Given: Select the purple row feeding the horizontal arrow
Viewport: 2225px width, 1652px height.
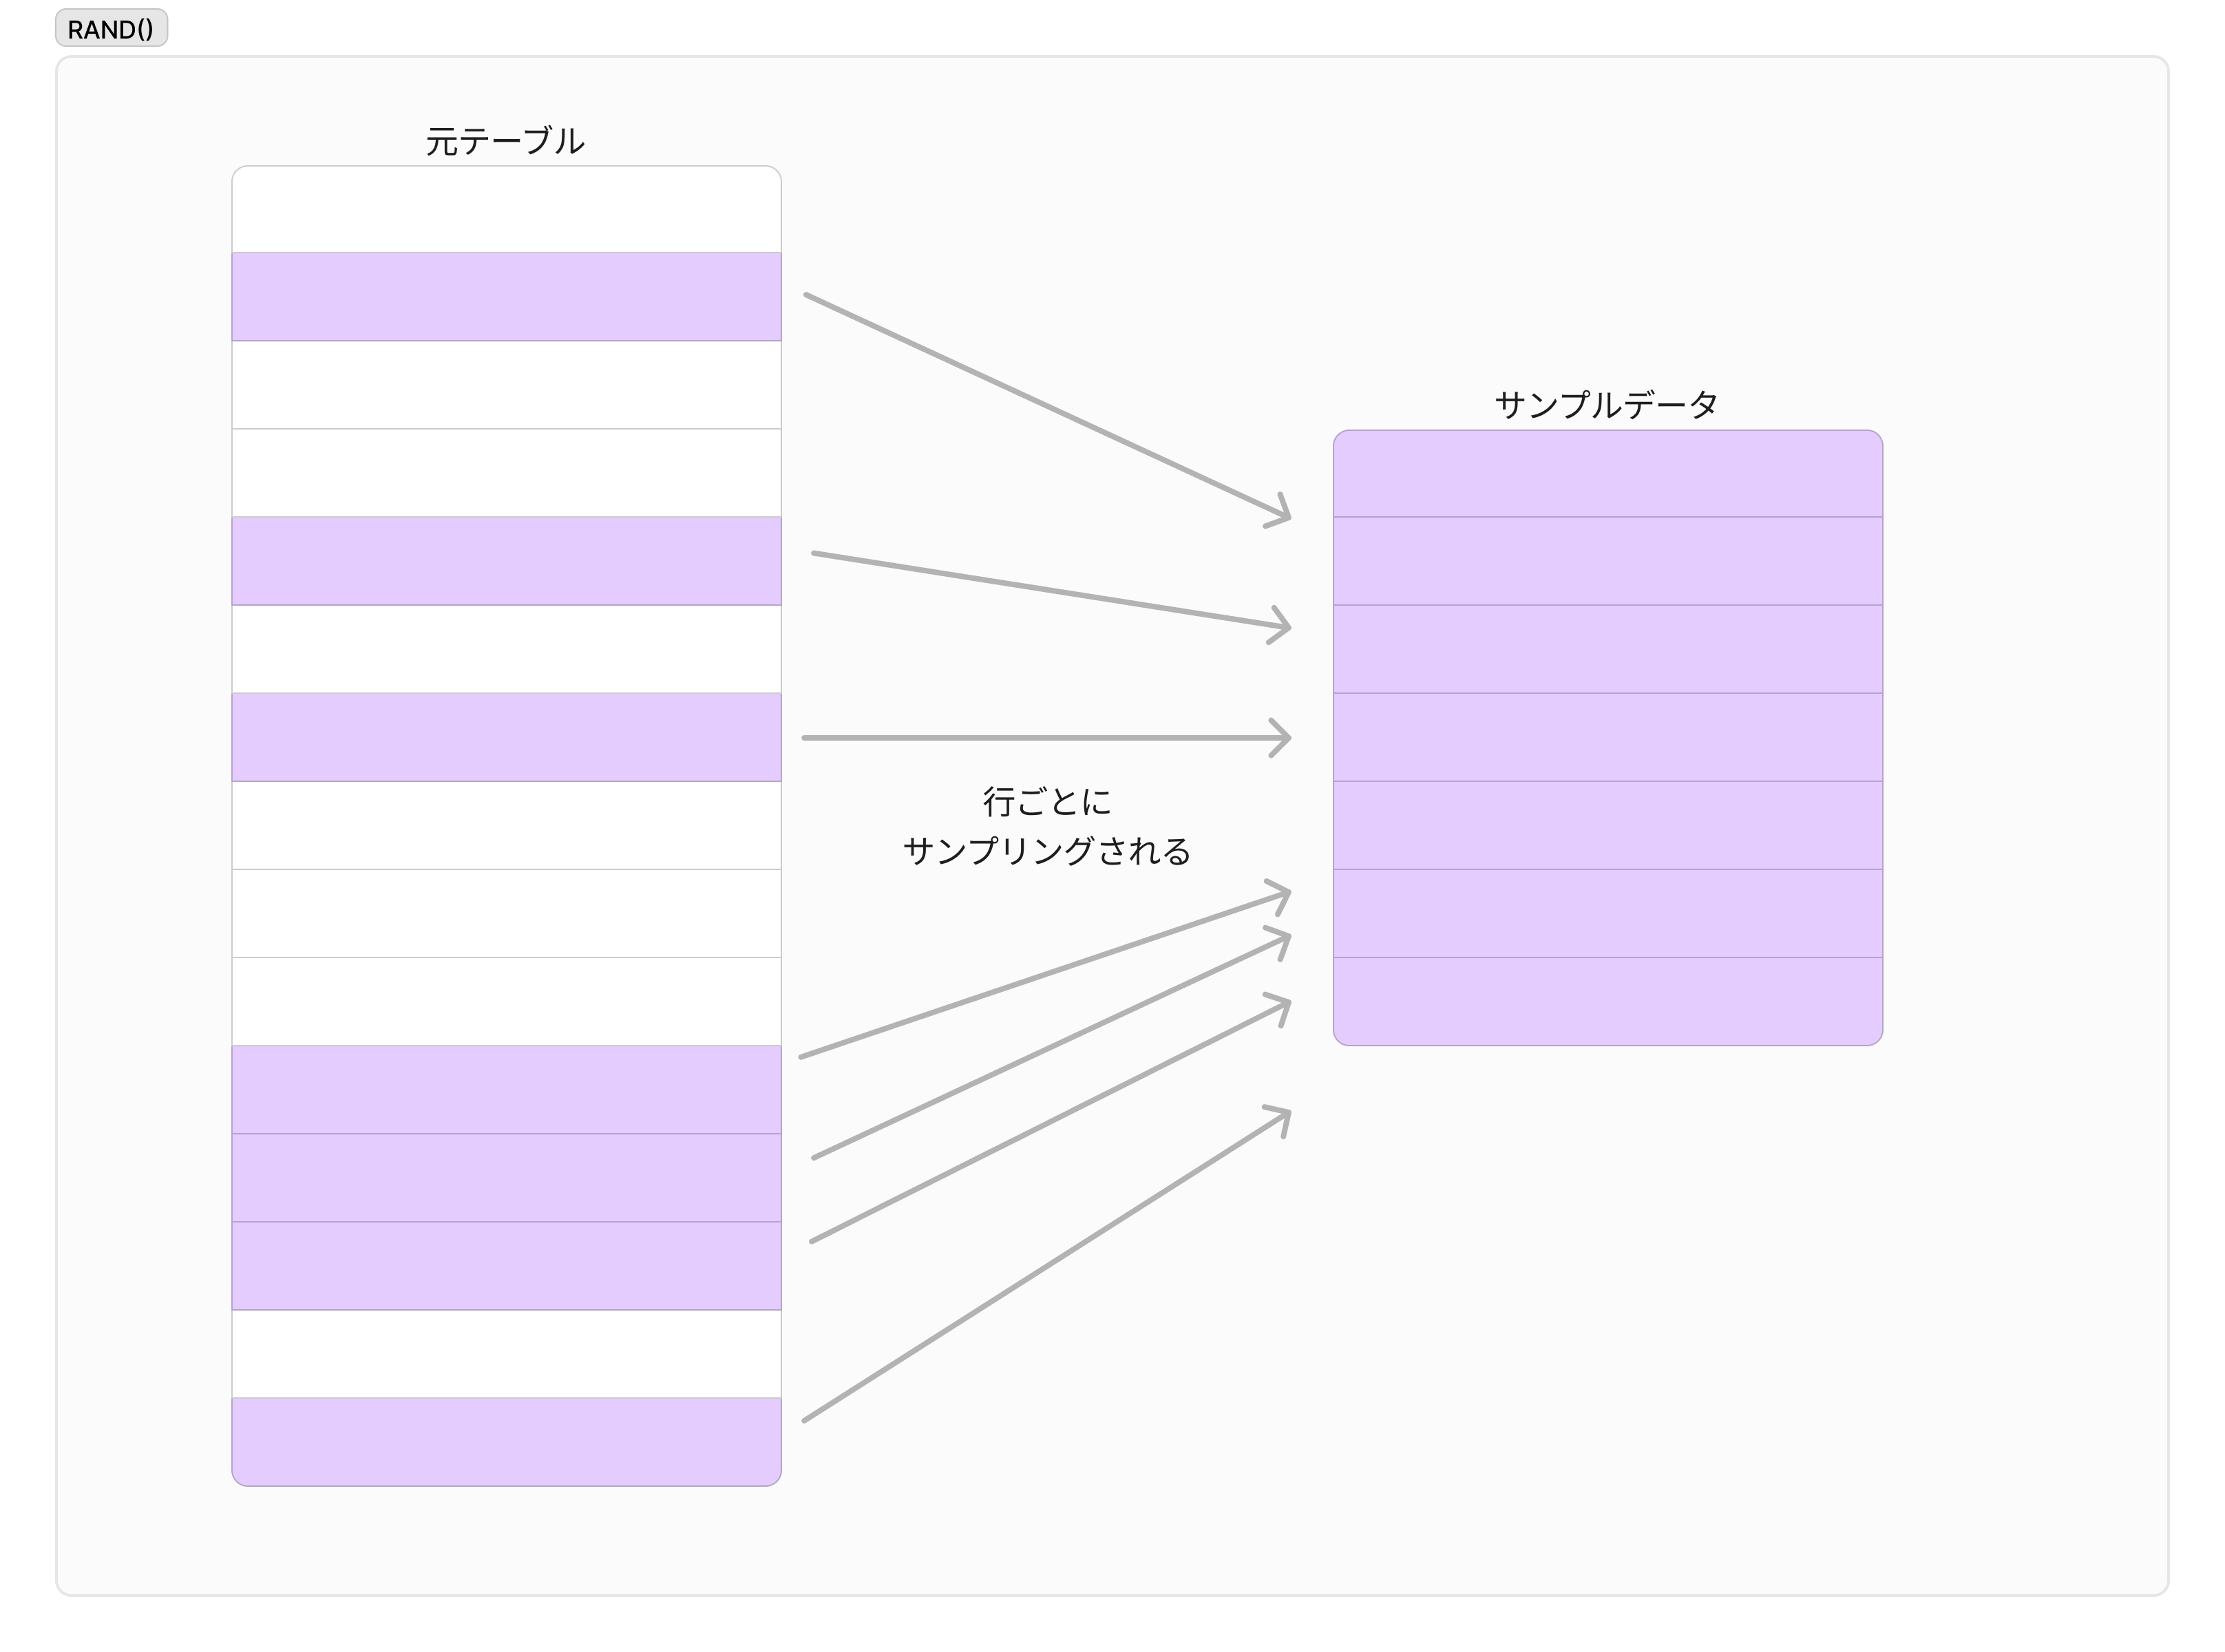Looking at the screenshot, I should click(x=506, y=737).
